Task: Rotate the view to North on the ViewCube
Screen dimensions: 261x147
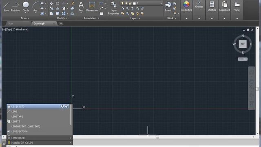Action: coord(243,36)
